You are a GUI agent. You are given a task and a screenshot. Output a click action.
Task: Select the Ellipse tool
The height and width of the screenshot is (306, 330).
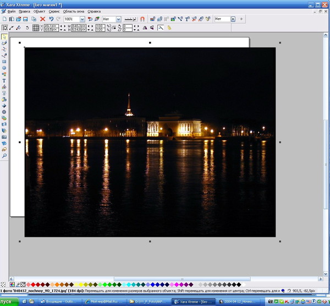(x=4, y=68)
